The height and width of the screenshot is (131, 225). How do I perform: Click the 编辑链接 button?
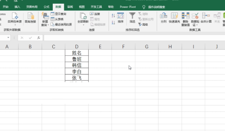pos(98,24)
